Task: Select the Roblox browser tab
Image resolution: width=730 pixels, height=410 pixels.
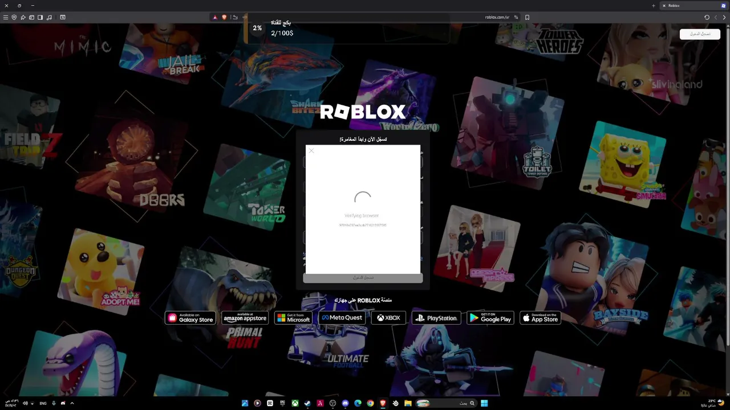Action: pyautogui.click(x=693, y=6)
